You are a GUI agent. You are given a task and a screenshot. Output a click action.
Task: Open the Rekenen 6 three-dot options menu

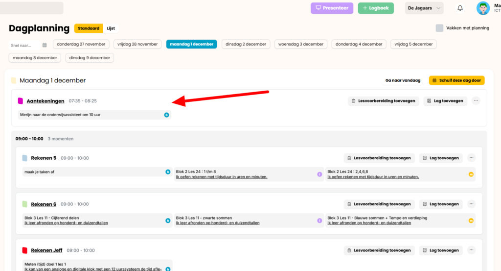471,204
